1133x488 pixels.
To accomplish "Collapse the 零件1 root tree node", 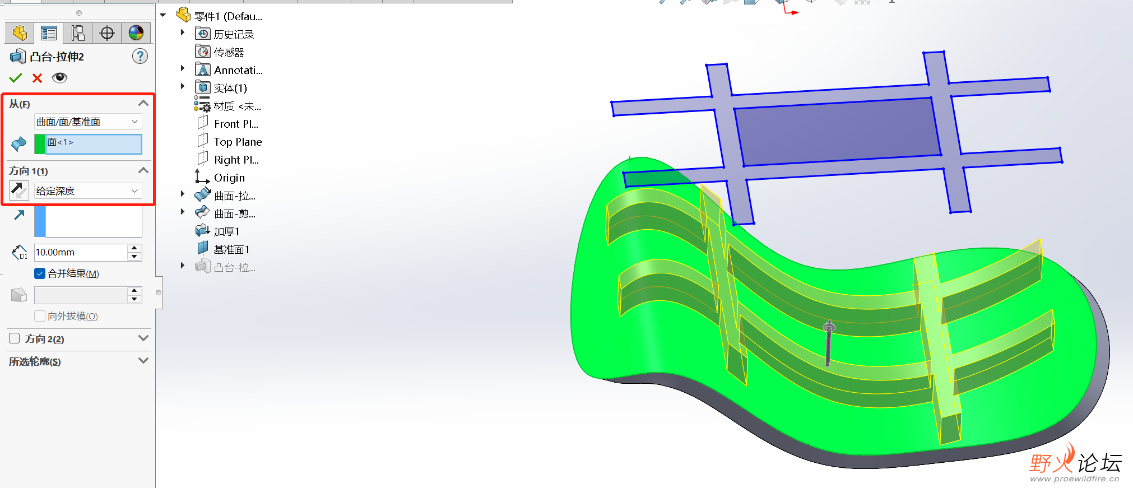I will 163,15.
